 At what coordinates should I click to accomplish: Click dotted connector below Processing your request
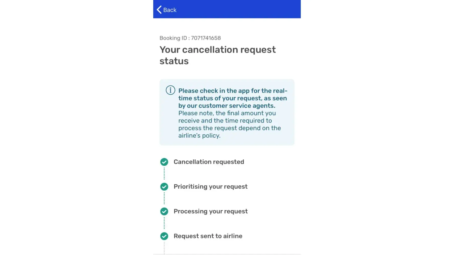click(x=164, y=223)
